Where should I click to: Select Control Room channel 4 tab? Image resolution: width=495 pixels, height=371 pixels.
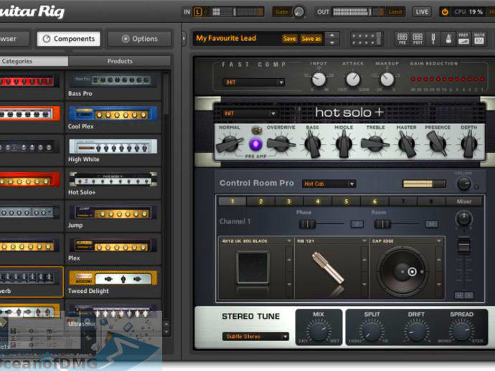[318, 201]
